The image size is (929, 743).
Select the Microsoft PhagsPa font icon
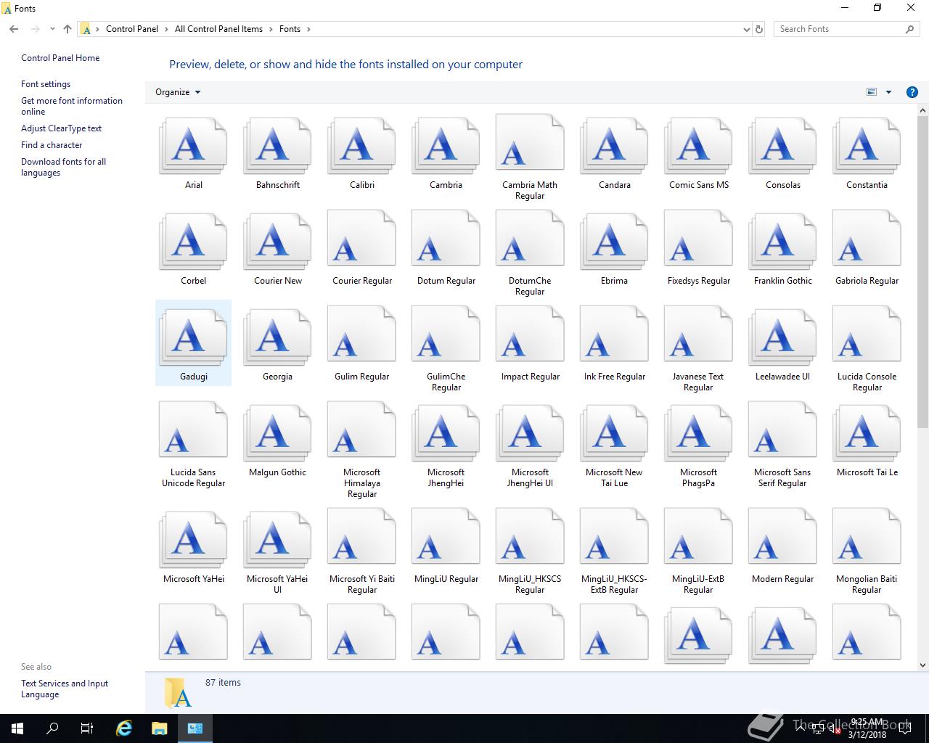point(698,435)
